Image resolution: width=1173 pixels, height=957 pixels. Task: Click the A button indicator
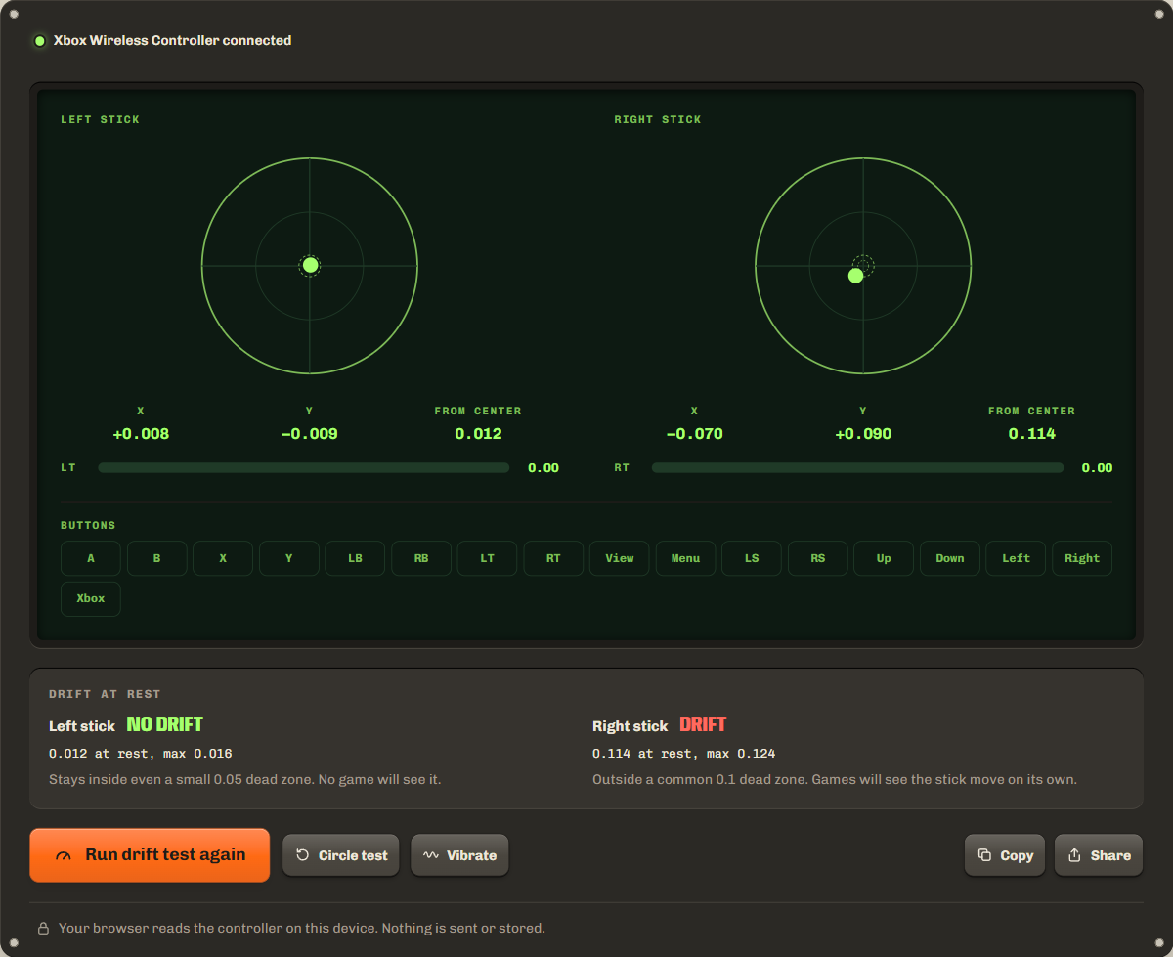[91, 558]
